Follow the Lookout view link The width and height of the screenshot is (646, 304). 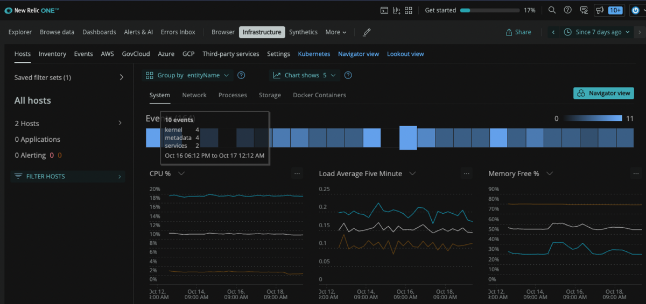click(405, 54)
